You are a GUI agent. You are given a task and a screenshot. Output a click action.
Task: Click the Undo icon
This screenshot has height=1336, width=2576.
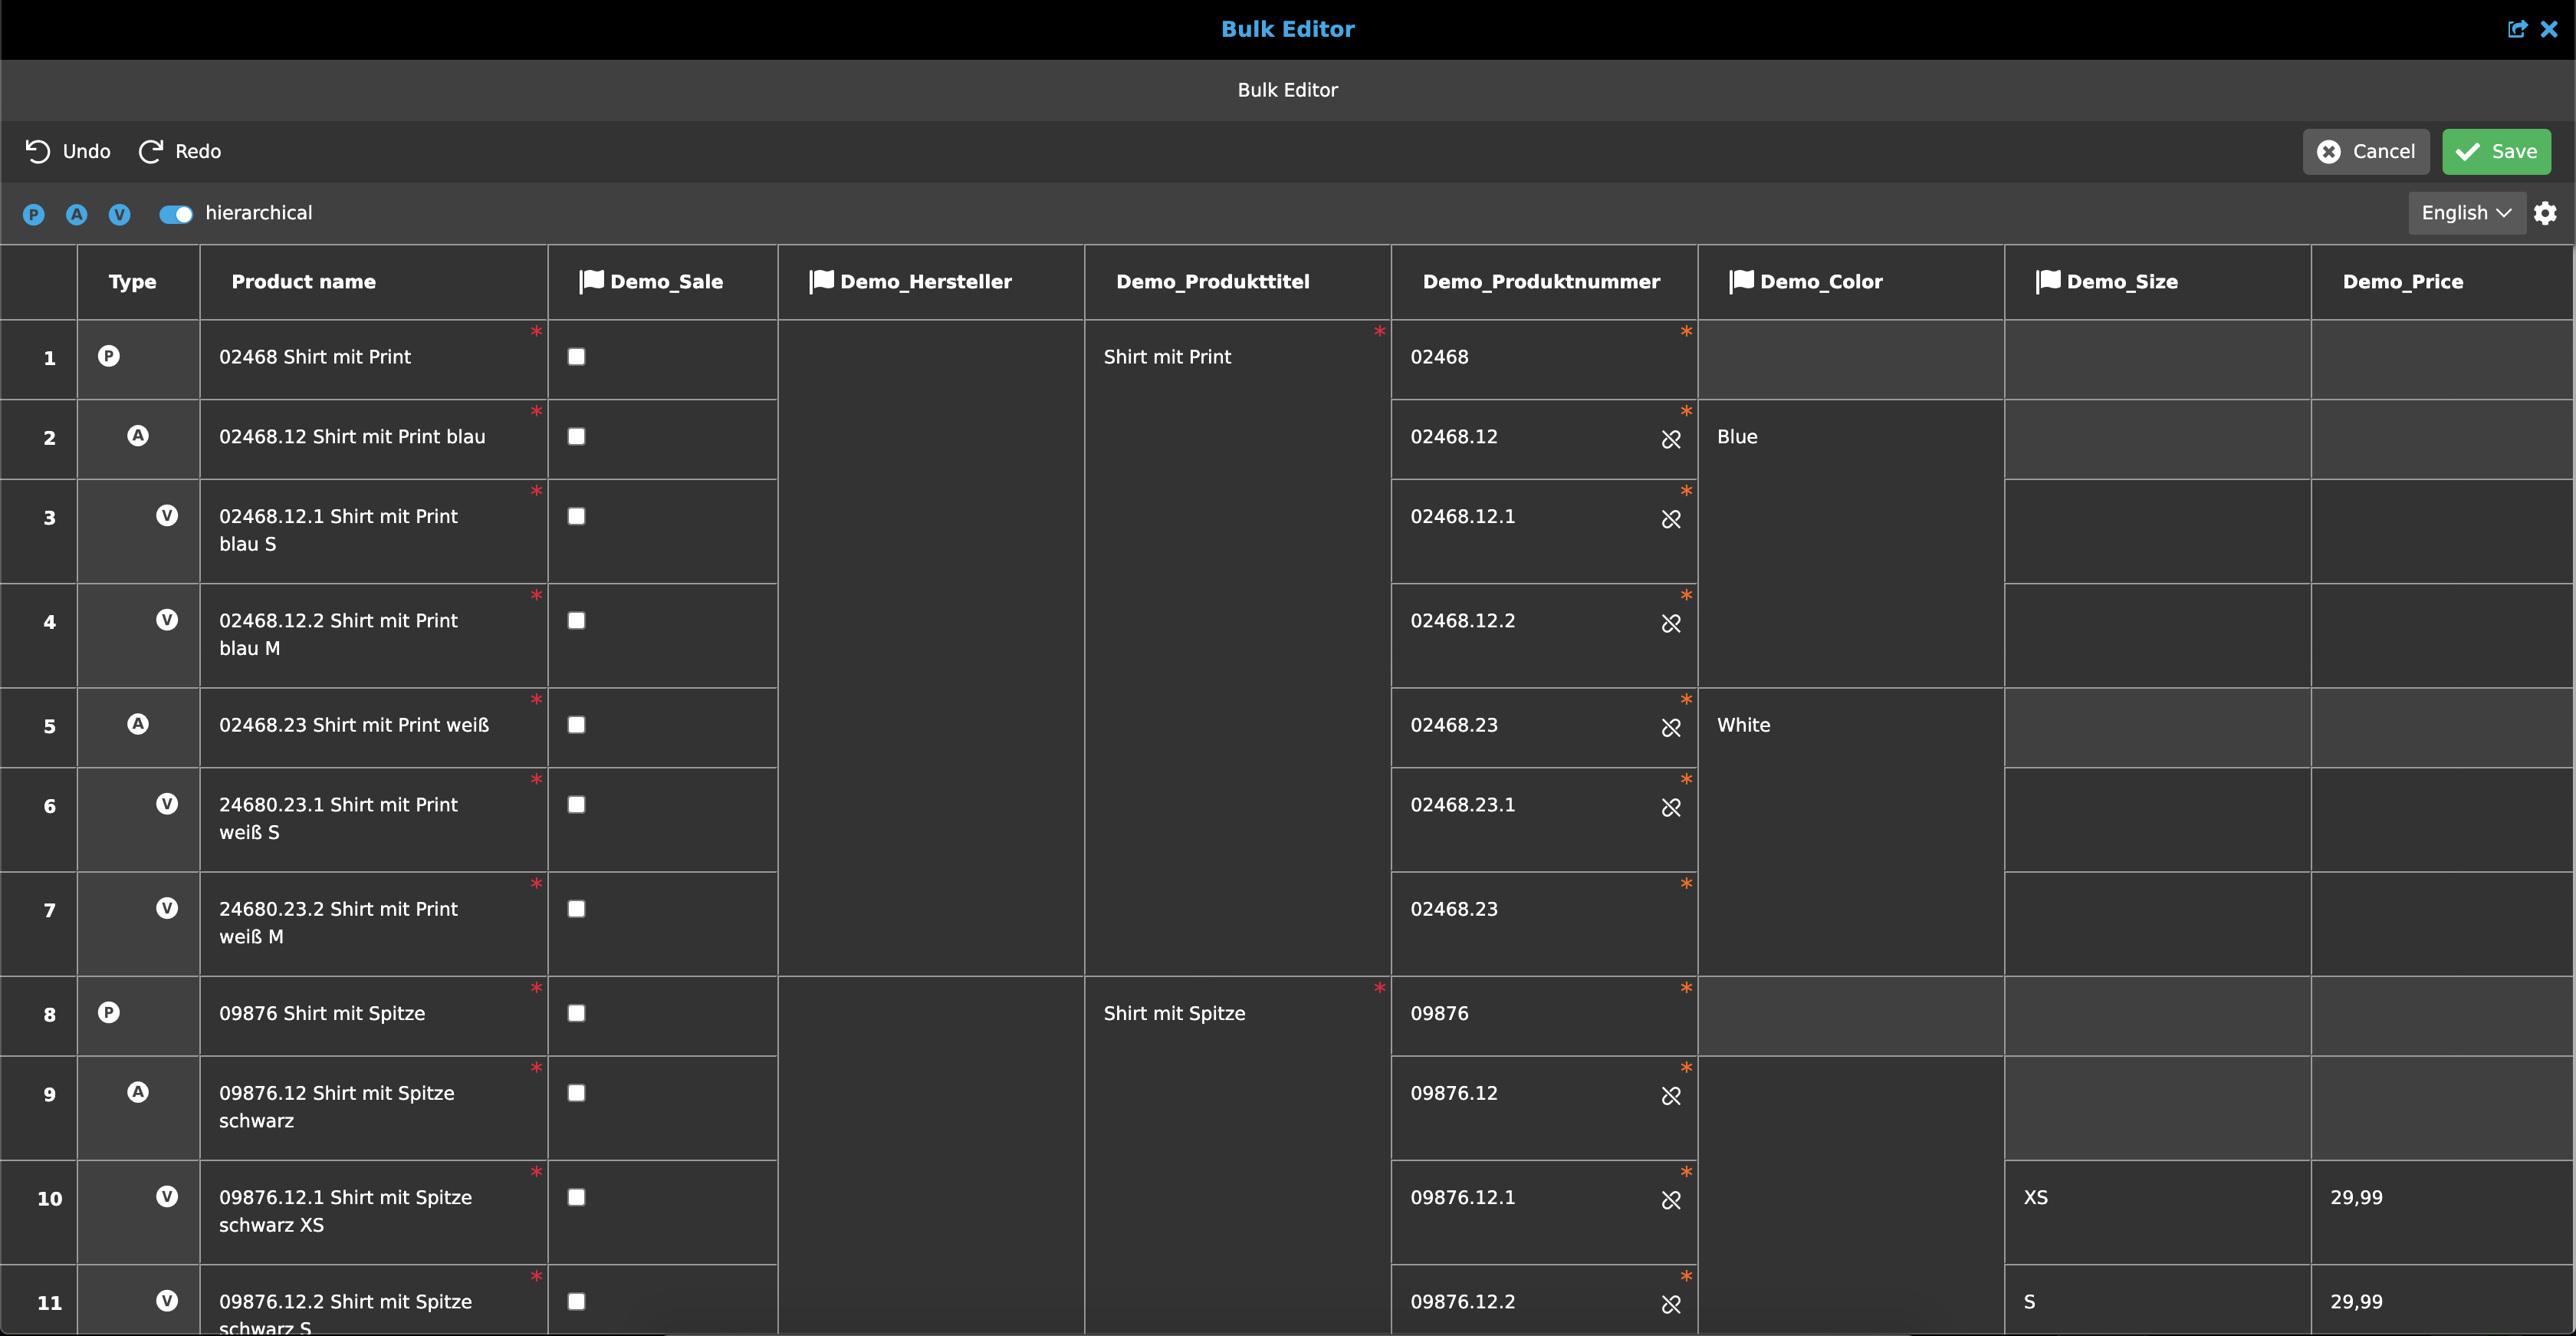coord(37,151)
